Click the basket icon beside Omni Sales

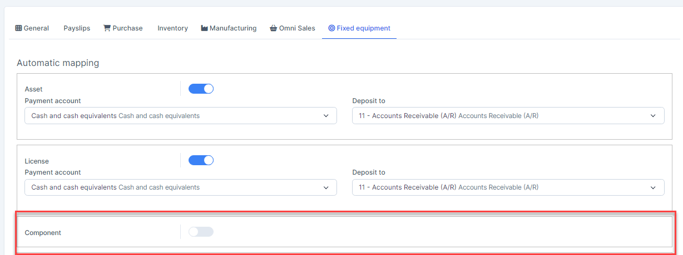click(273, 28)
